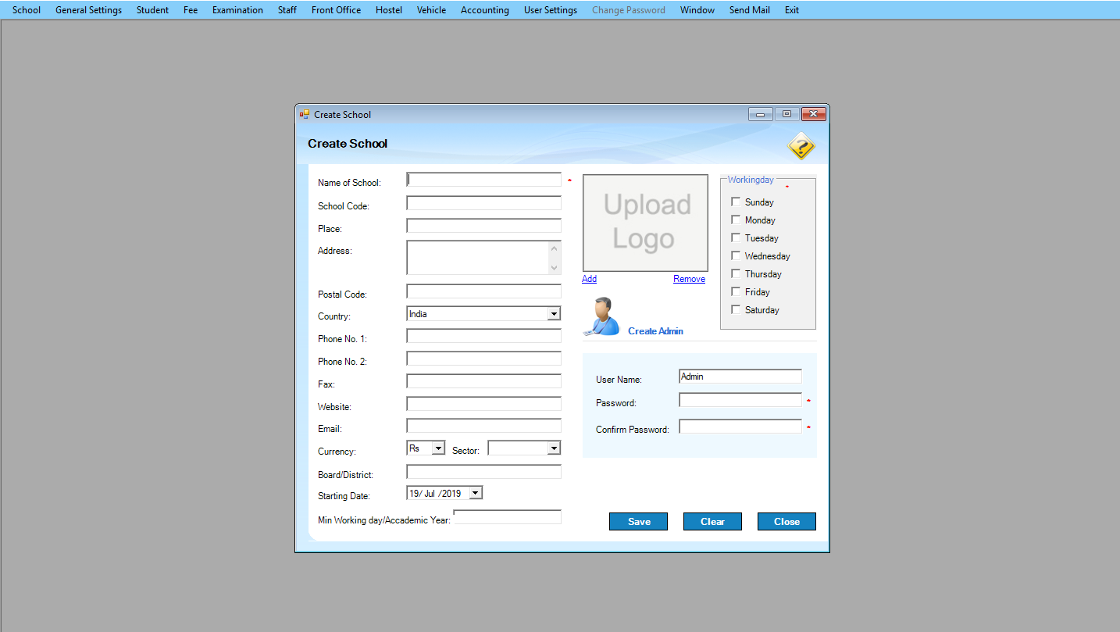The height and width of the screenshot is (632, 1120).
Task: Click the Add logo link
Action: (x=589, y=279)
